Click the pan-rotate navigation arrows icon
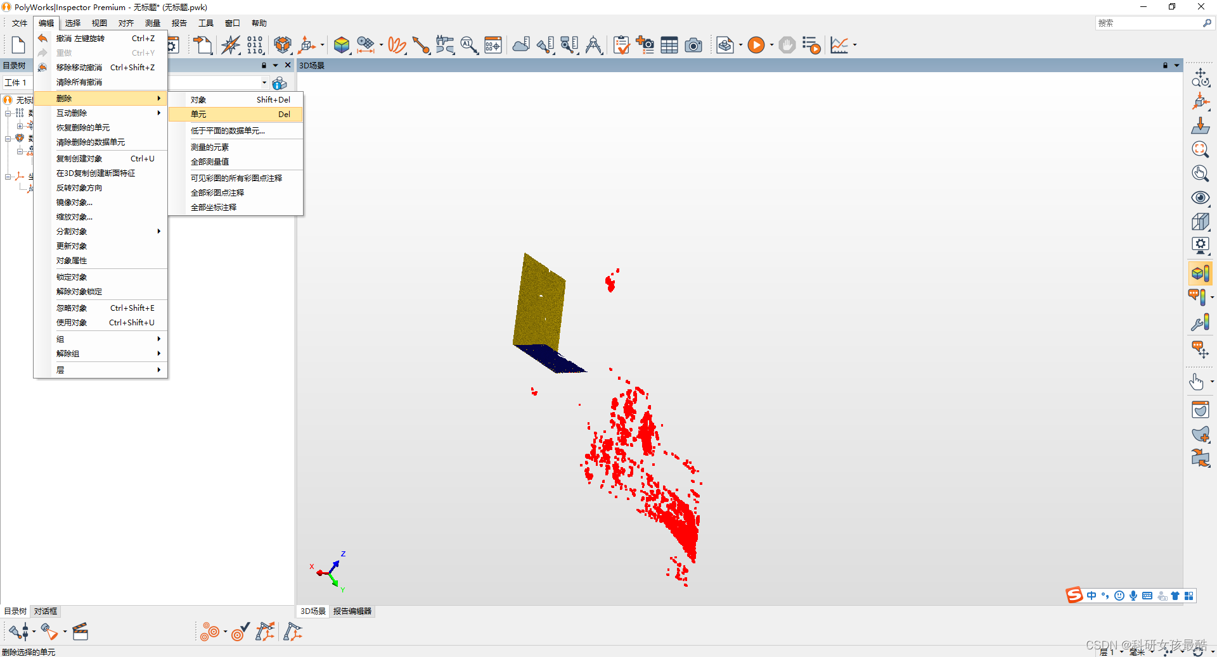This screenshot has height=657, width=1217. click(1201, 77)
